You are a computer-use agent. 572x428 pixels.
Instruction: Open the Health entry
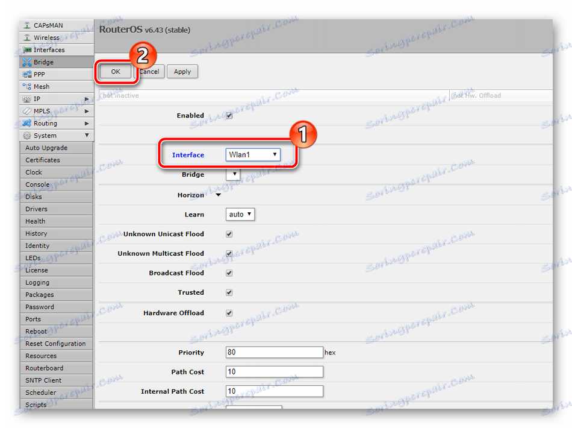pyautogui.click(x=56, y=221)
